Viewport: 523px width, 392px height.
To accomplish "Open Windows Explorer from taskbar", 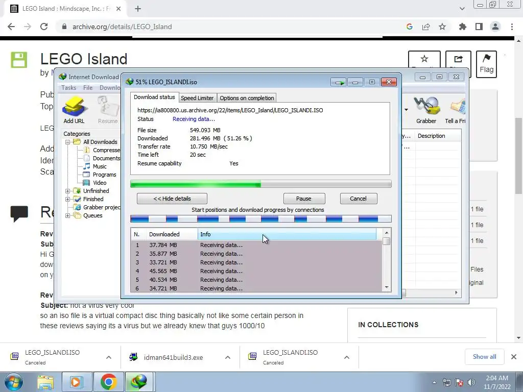I will pos(45,382).
